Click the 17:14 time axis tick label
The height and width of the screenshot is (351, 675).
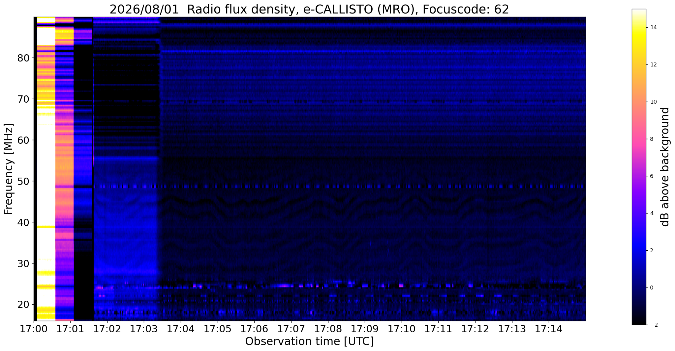549,329
